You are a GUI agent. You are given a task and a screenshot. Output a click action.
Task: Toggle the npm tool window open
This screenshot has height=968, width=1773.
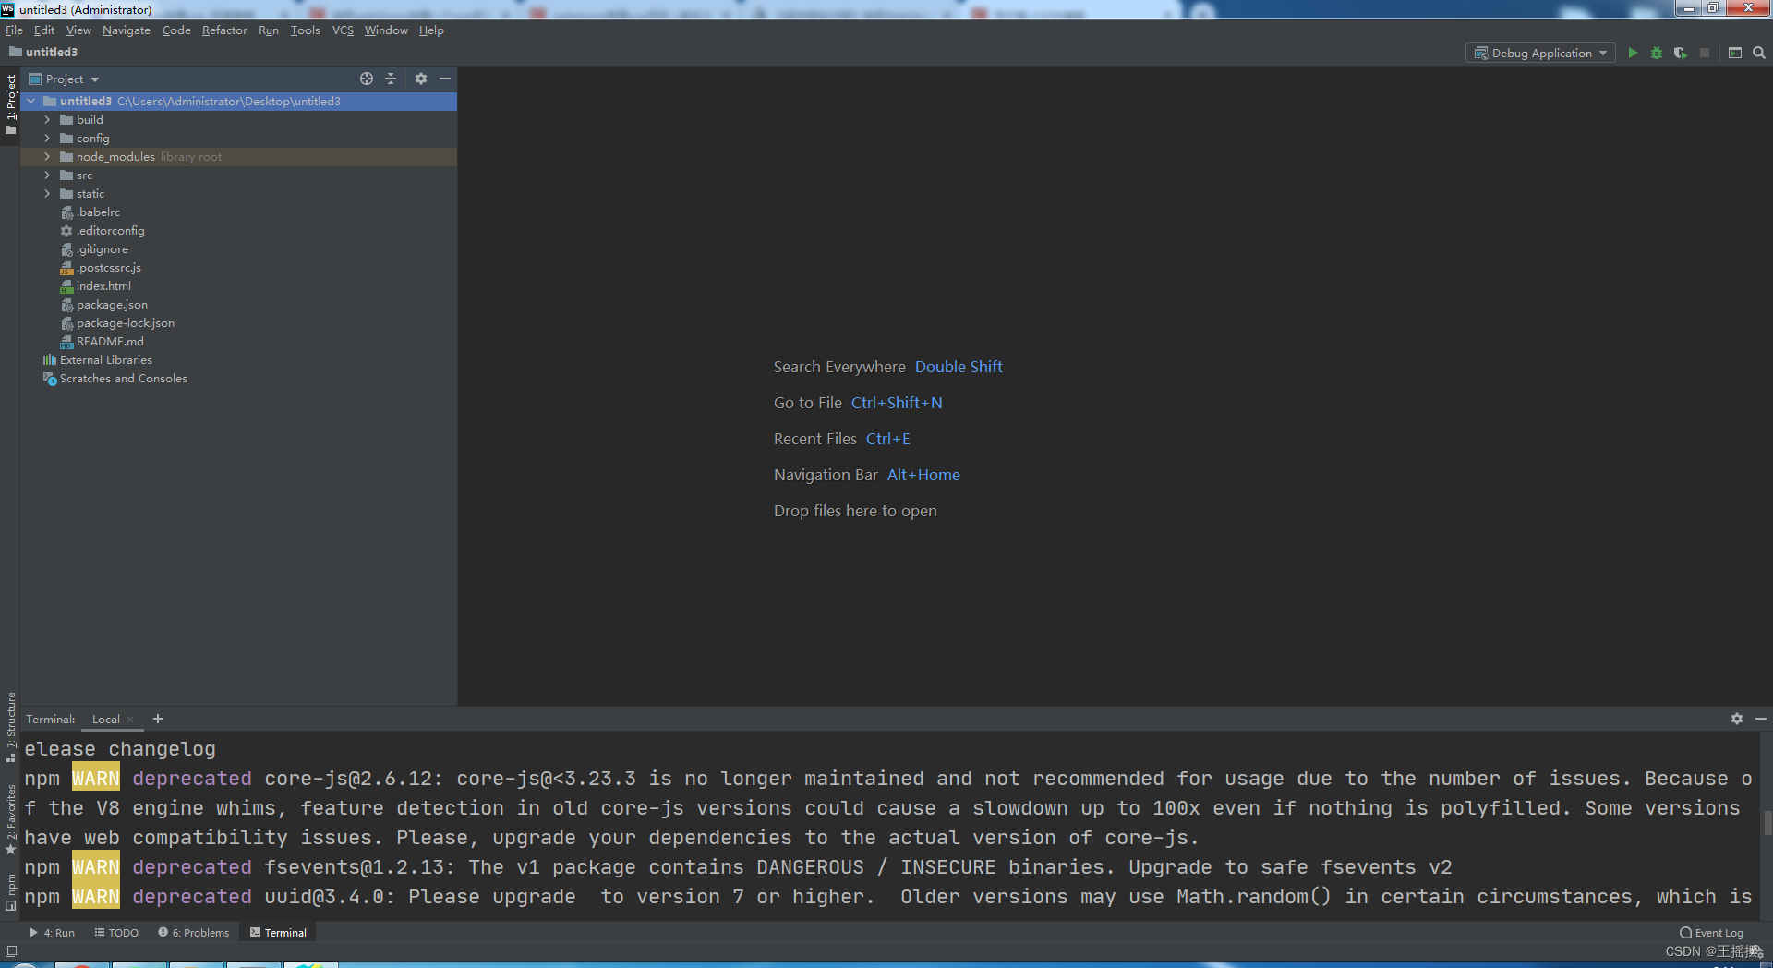click(11, 887)
